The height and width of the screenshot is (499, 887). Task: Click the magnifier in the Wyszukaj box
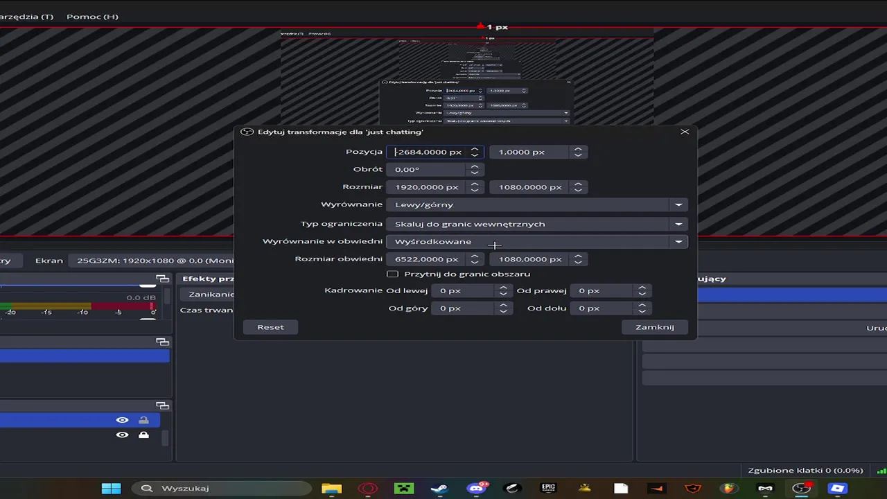[x=146, y=488]
